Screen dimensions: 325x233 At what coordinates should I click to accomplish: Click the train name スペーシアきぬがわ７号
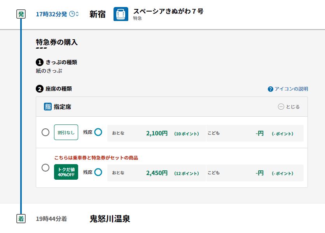click(x=168, y=11)
